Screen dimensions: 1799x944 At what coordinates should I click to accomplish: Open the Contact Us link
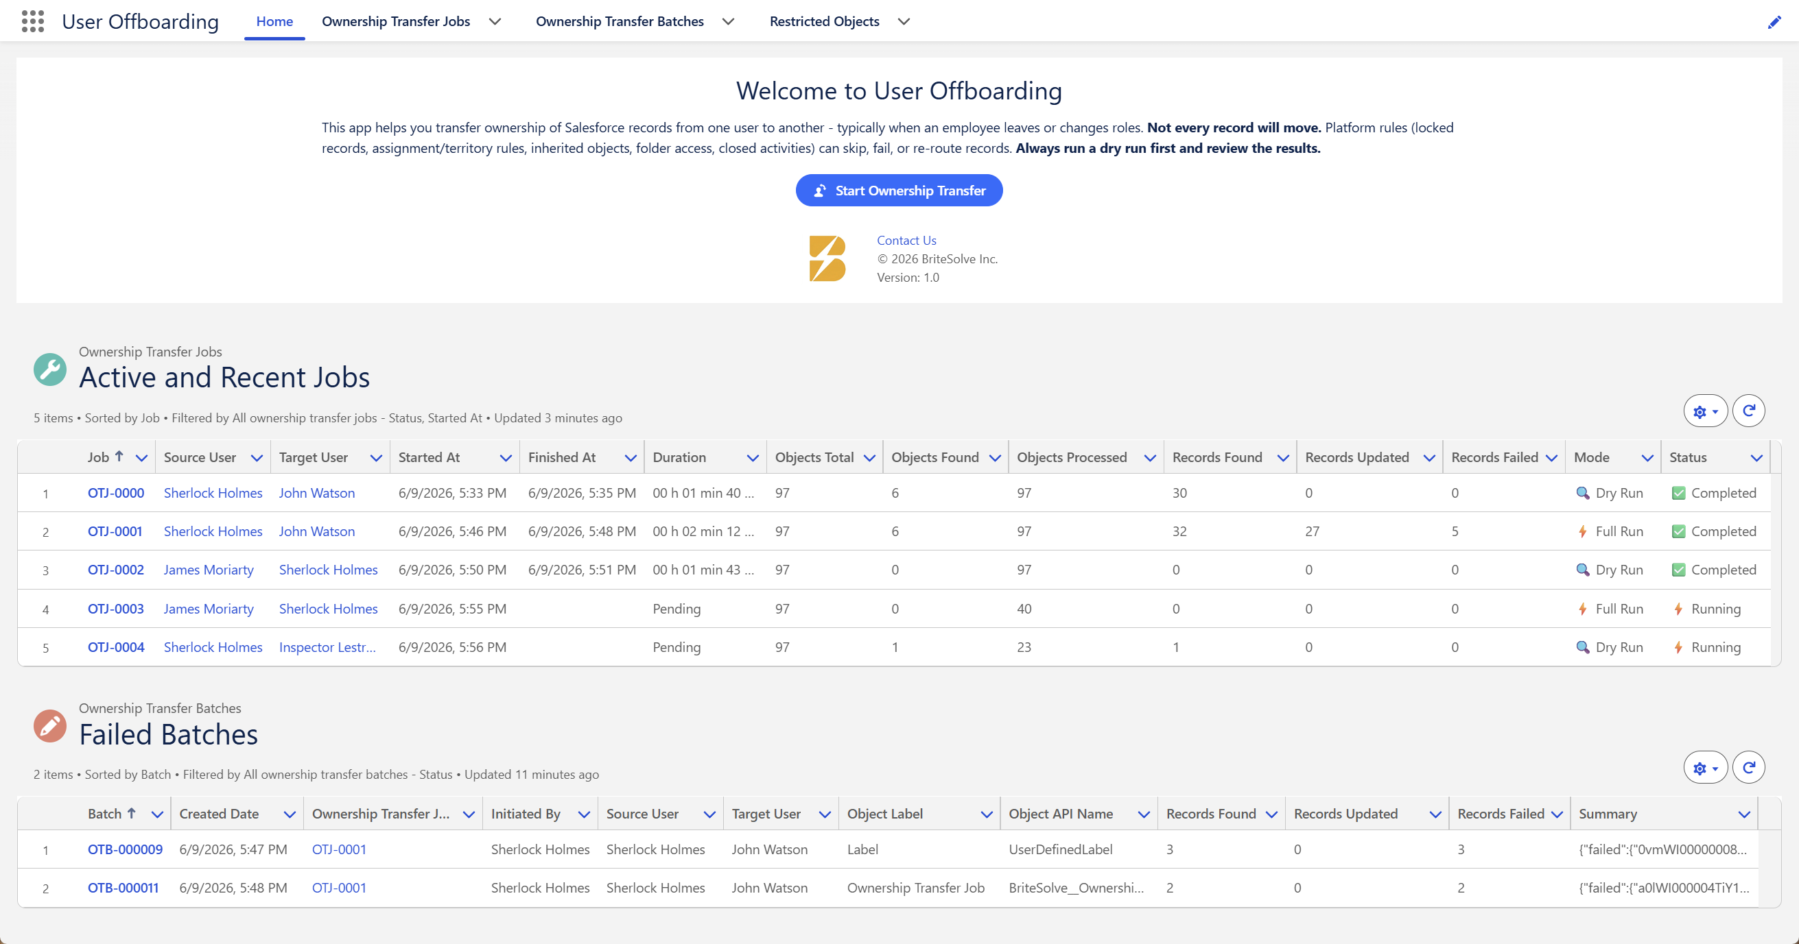click(906, 240)
